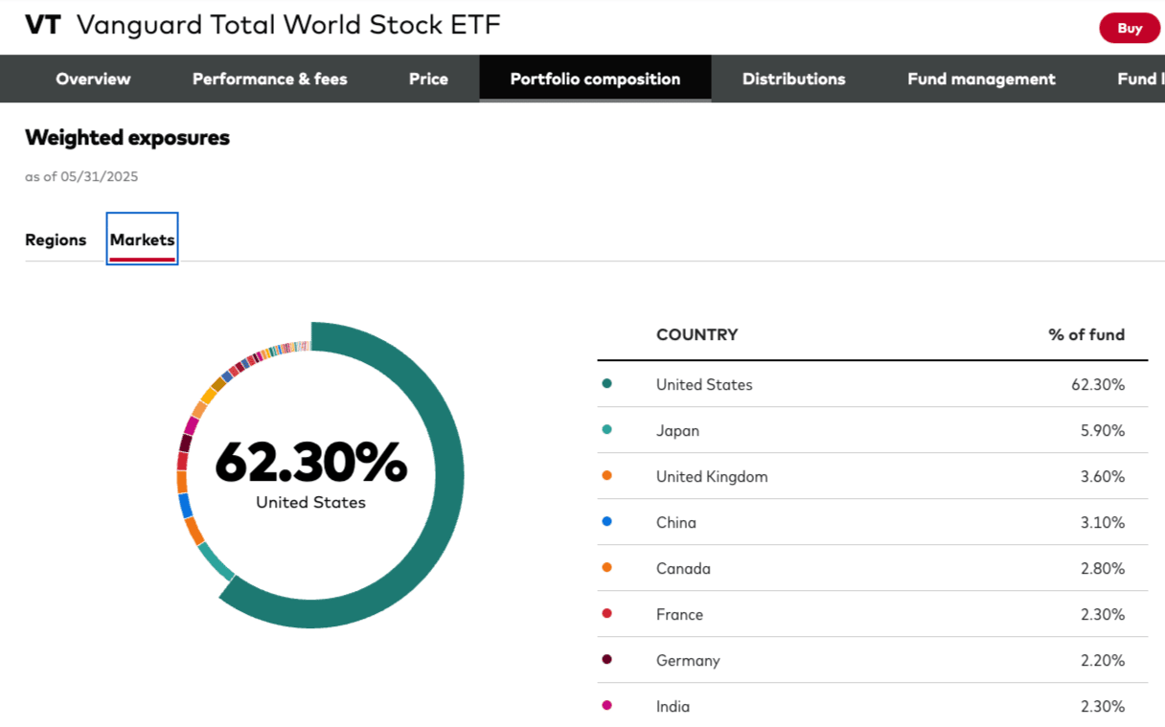Click Germany in the country table

coord(688,660)
